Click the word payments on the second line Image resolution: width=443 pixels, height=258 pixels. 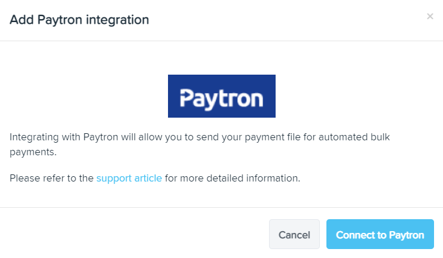[x=33, y=152]
